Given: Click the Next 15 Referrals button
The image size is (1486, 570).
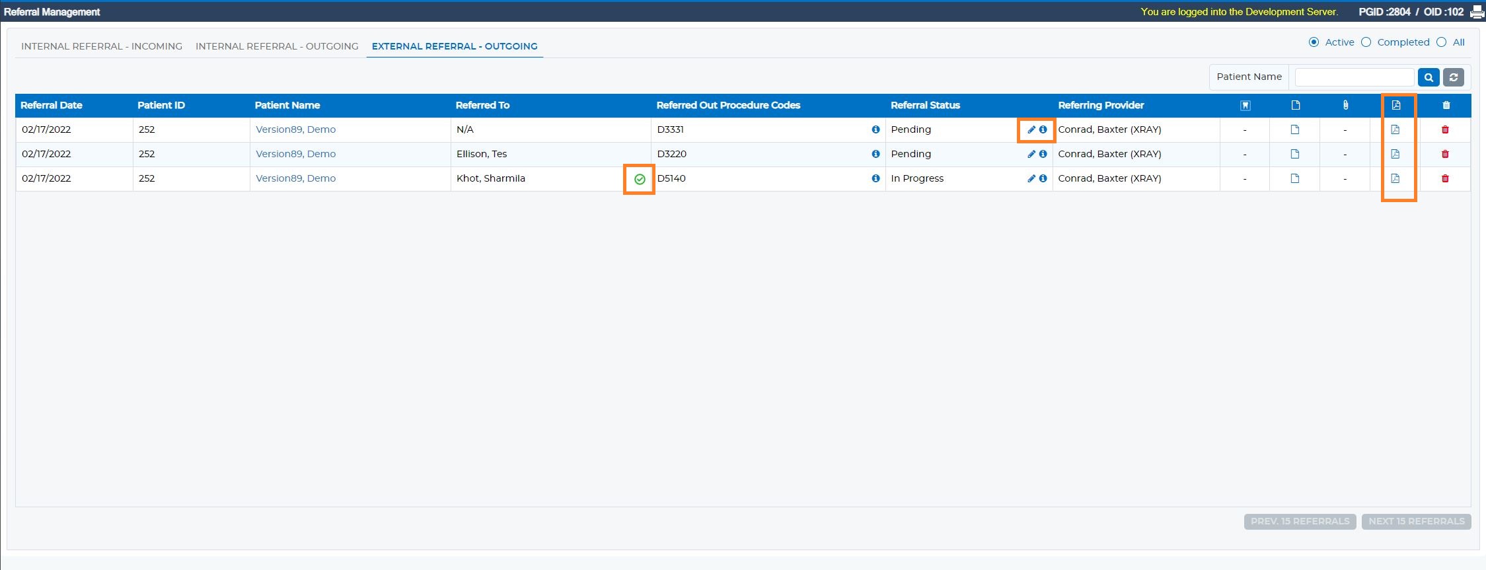Looking at the screenshot, I should click(x=1417, y=522).
